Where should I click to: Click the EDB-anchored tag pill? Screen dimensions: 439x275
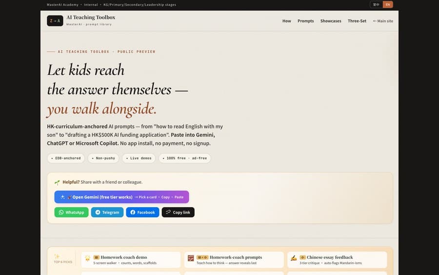[x=66, y=158]
